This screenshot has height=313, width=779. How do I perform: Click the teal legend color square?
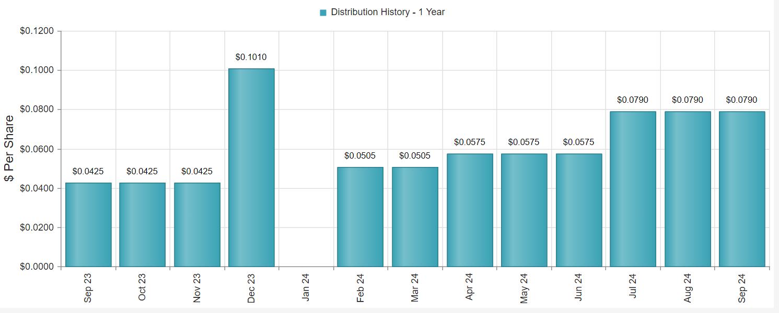(323, 13)
